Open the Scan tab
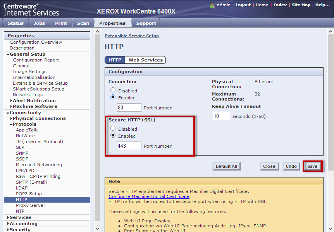This screenshot has height=232, width=334. coord(83,23)
